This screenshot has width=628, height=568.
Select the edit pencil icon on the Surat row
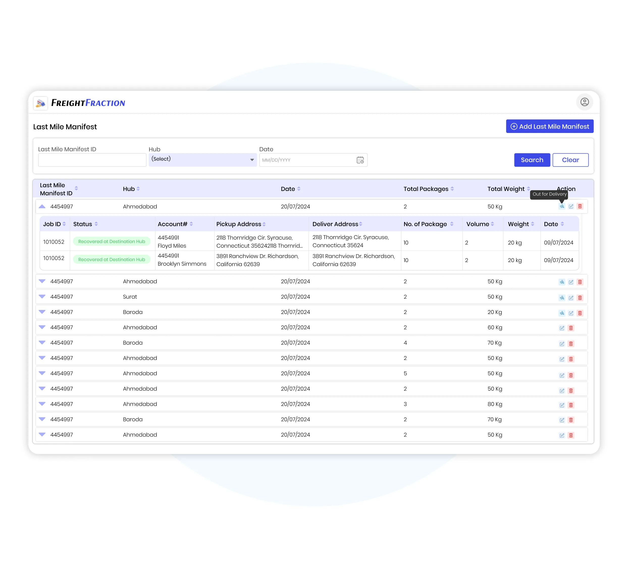571,298
